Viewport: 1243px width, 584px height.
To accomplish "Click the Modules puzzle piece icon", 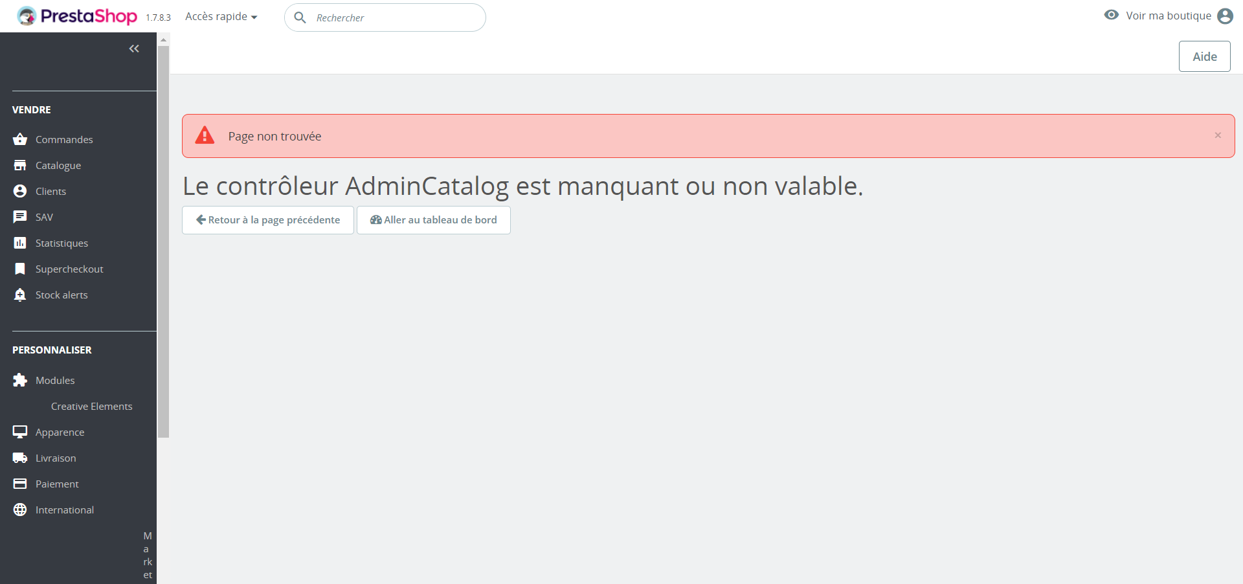I will [20, 380].
